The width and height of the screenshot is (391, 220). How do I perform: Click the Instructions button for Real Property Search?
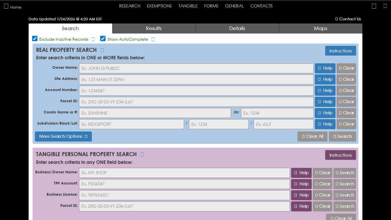pyautogui.click(x=340, y=51)
